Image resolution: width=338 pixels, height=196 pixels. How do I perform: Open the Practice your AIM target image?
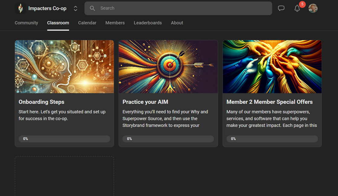(168, 67)
